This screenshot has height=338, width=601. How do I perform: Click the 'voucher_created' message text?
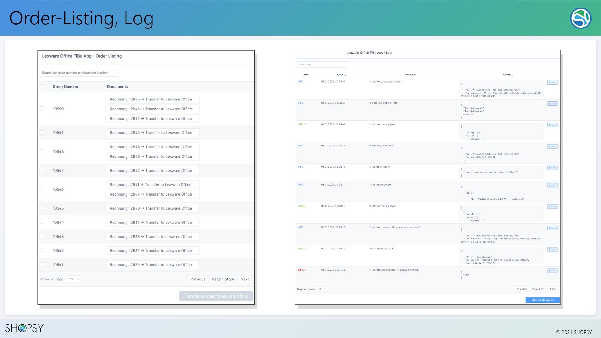tap(379, 167)
